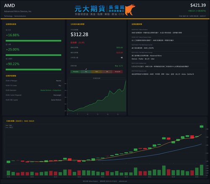
Task: Click the 元大期貨 logo text in header
Action: pyautogui.click(x=90, y=9)
